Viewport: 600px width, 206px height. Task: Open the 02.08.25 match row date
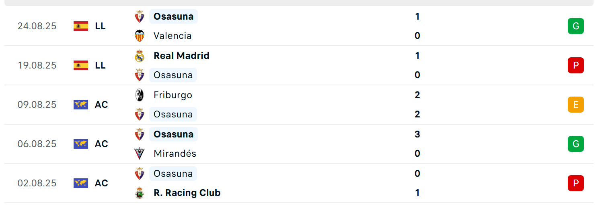point(37,183)
